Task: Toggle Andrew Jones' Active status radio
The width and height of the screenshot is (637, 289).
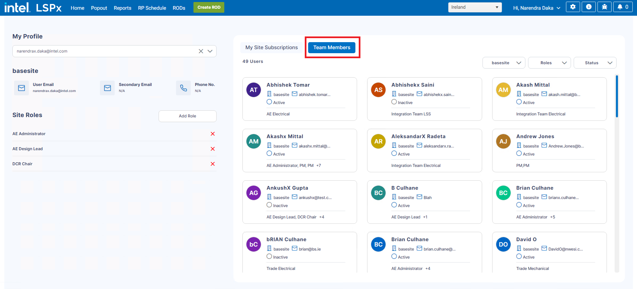Action: (x=519, y=154)
